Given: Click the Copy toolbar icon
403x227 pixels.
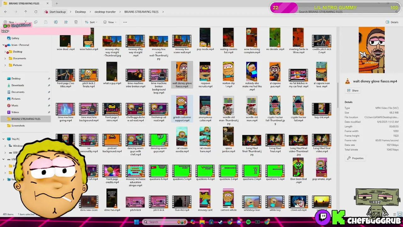Looking at the screenshot, I should pos(36,22).
